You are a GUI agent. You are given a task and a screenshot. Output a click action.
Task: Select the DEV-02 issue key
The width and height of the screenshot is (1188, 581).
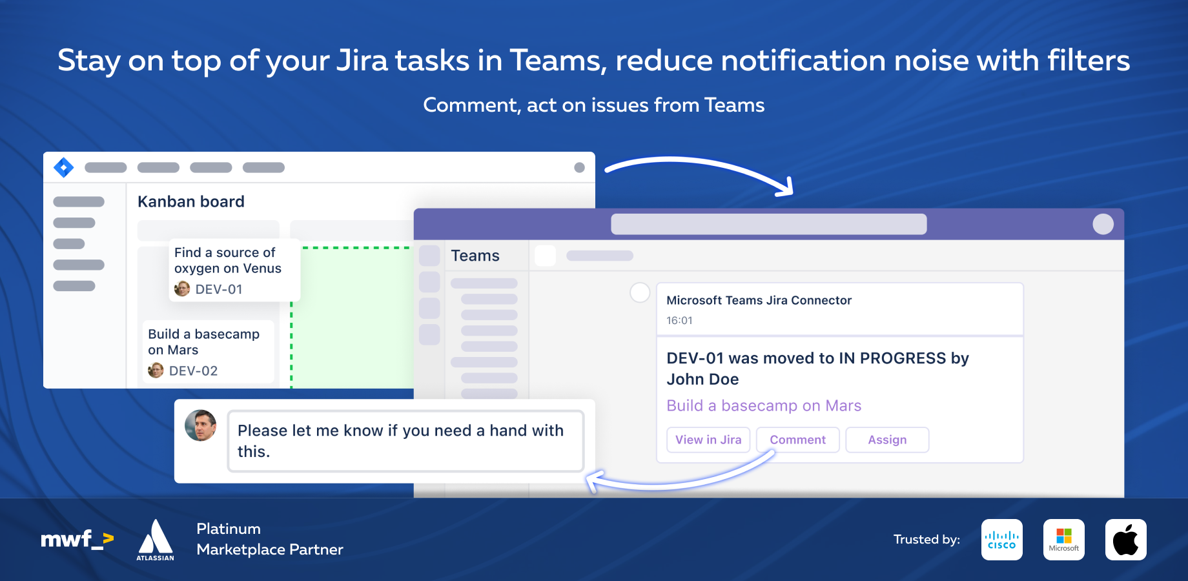click(x=193, y=371)
